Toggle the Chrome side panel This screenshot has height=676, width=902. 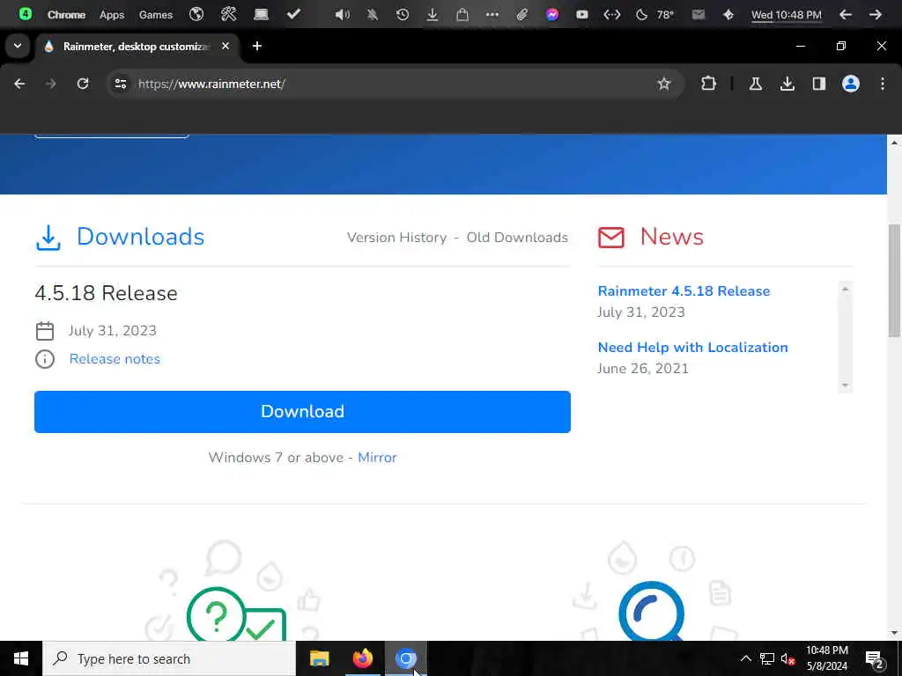tap(819, 84)
